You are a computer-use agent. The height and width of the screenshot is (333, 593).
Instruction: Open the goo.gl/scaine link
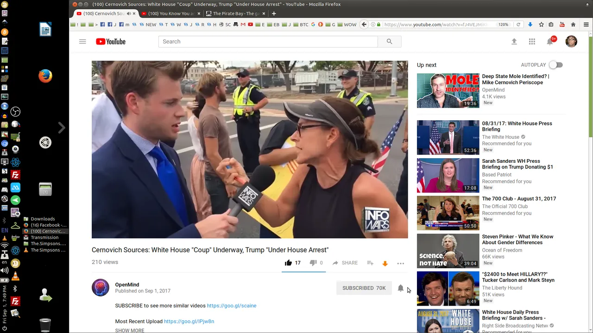pos(232,306)
